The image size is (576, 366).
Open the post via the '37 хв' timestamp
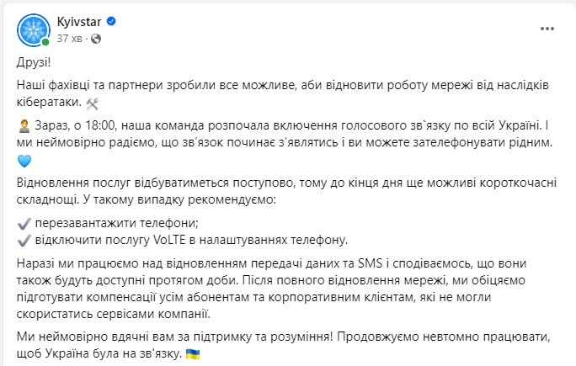click(x=69, y=39)
